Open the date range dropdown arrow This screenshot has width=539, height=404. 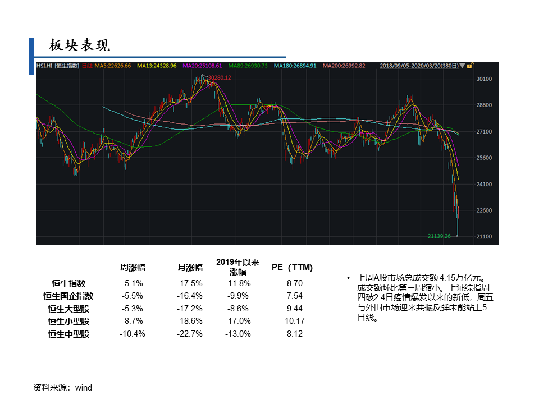[x=462, y=66]
